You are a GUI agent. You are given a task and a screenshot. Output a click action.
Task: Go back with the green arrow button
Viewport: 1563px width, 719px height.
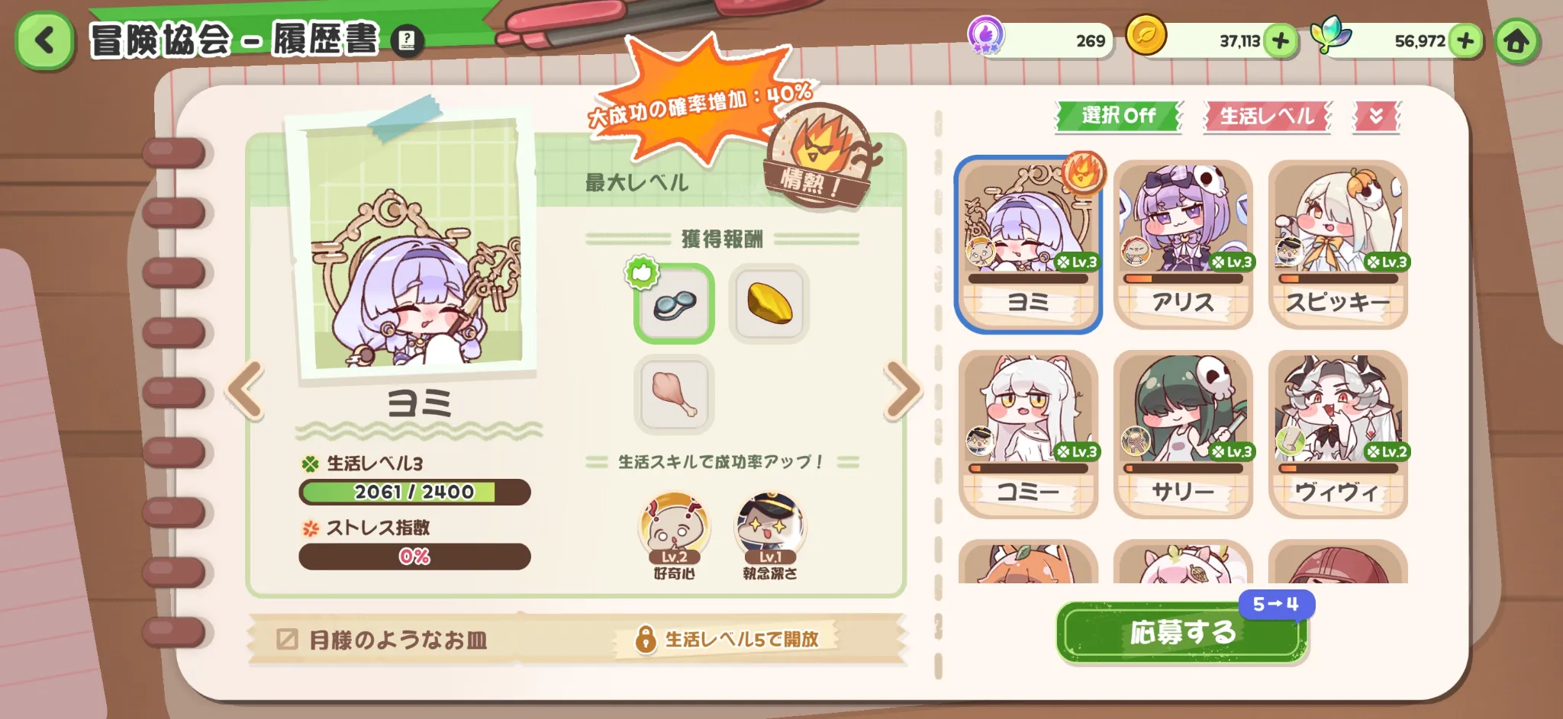pos(44,40)
